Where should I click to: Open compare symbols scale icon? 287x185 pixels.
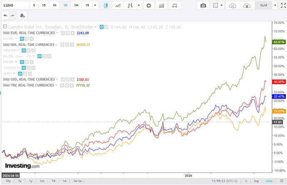175,5
